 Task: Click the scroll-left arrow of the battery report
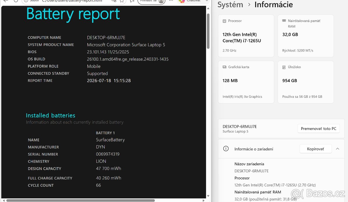point(3,200)
